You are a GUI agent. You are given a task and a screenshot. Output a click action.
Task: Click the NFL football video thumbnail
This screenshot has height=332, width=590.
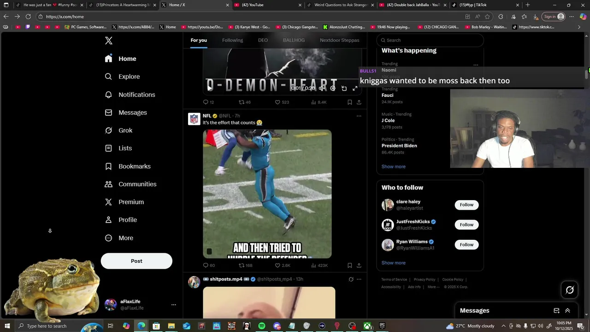(267, 194)
